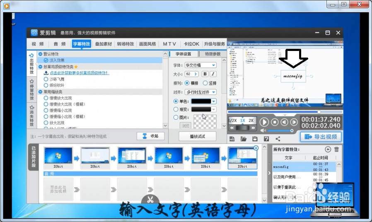Click the share icon under the preview
372x222 pixels.
[278, 139]
